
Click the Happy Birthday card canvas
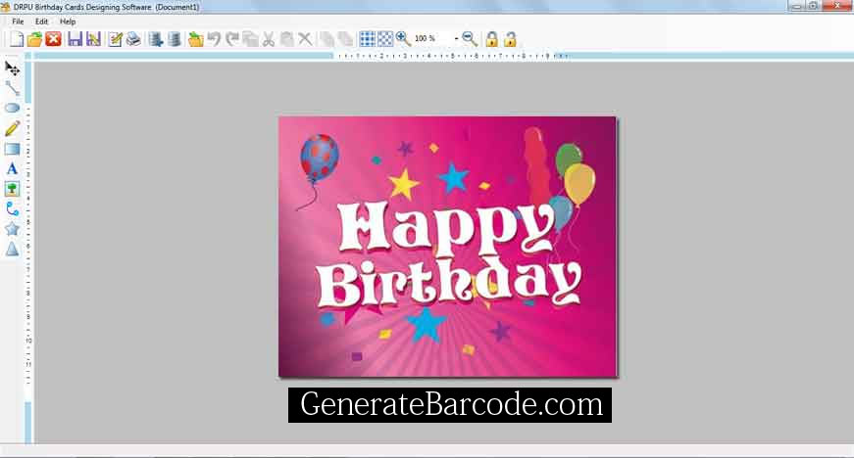(447, 247)
